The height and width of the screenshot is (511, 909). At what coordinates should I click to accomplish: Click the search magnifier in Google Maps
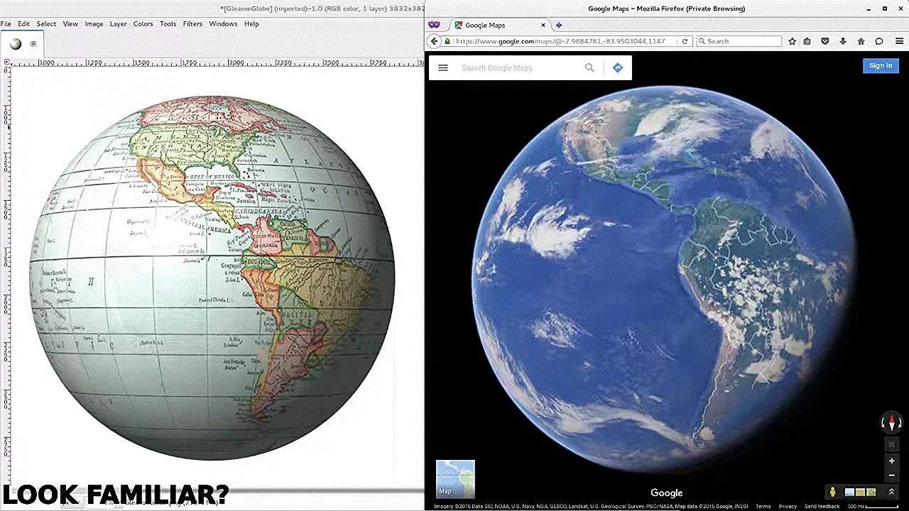point(589,67)
